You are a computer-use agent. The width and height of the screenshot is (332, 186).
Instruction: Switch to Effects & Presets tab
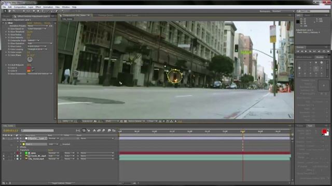305,57
